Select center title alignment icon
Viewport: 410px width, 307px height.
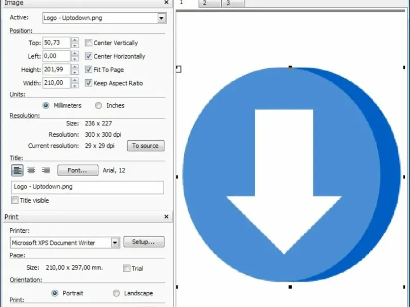(x=31, y=170)
